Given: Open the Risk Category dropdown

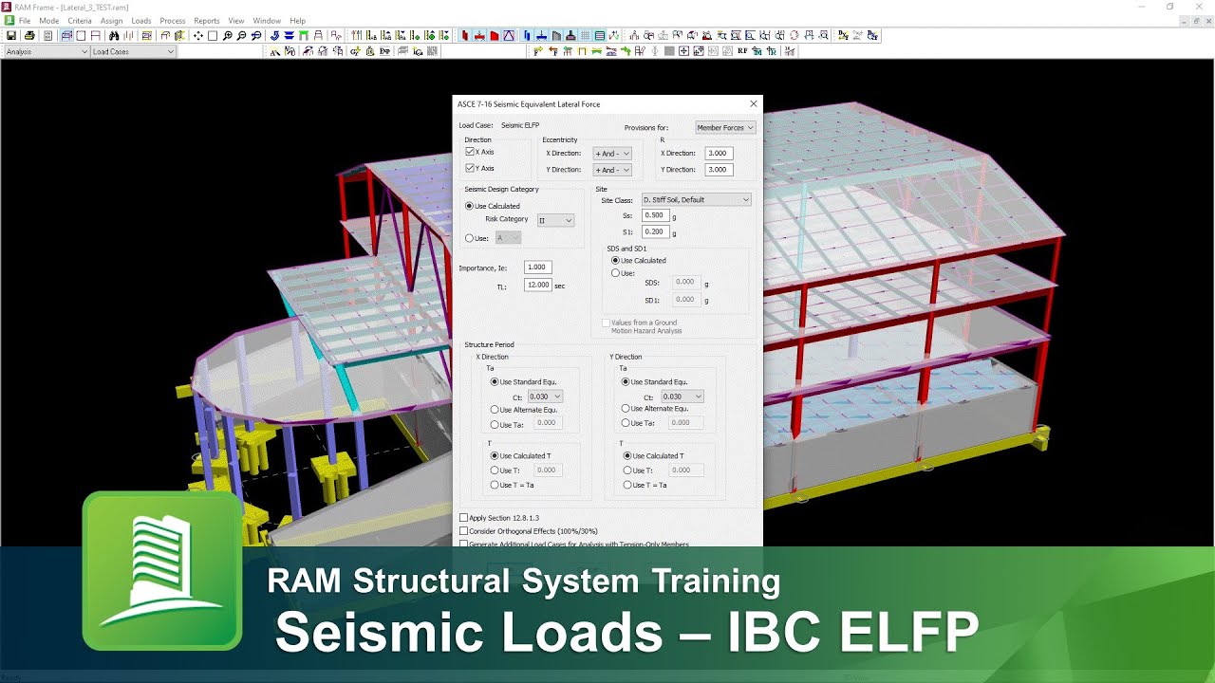Looking at the screenshot, I should [556, 220].
